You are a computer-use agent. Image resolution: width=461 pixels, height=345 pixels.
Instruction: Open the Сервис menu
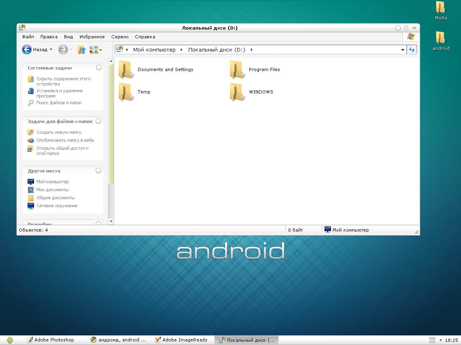coord(120,37)
